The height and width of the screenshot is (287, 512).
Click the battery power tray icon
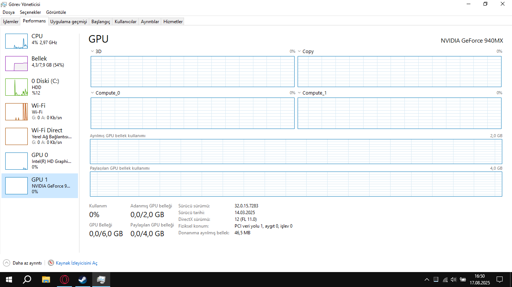pyautogui.click(x=463, y=280)
